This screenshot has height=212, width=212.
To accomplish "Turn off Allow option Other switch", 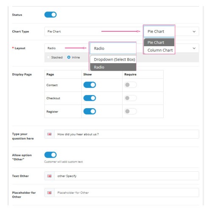I will 50,155.
